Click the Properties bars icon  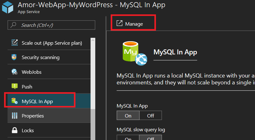(15, 116)
